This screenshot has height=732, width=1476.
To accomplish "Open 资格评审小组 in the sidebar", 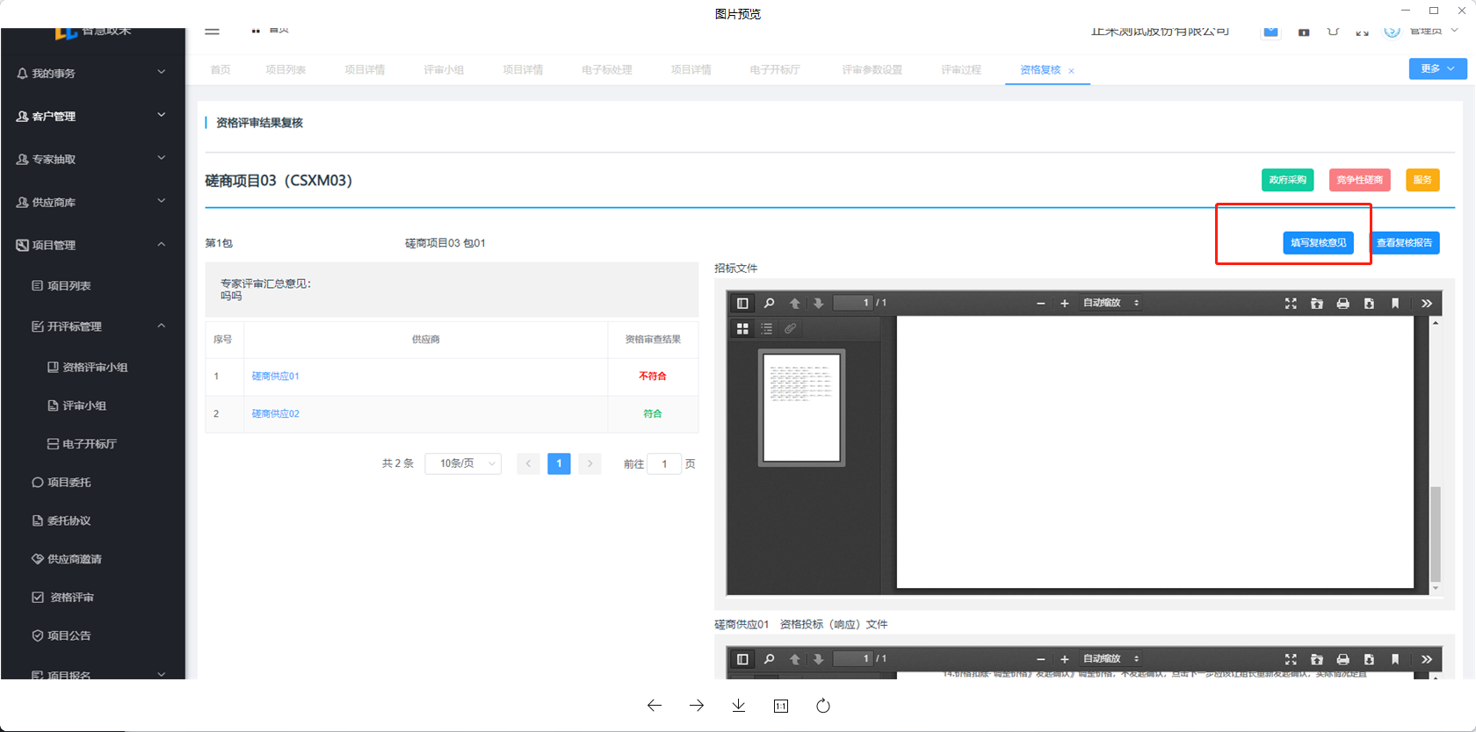I will pos(94,367).
